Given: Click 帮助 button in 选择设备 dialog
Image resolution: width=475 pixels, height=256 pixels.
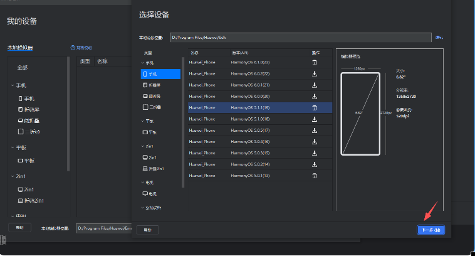Looking at the screenshot, I should coord(147,230).
